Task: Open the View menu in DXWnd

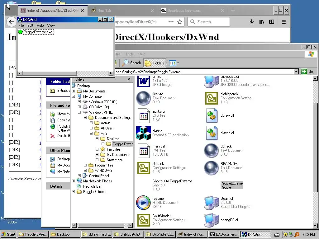Action: pyautogui.click(x=51, y=26)
